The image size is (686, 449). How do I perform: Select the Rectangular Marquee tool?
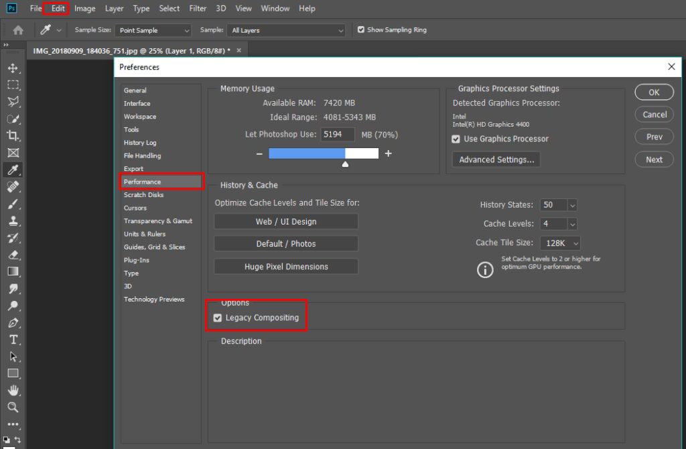coord(13,85)
